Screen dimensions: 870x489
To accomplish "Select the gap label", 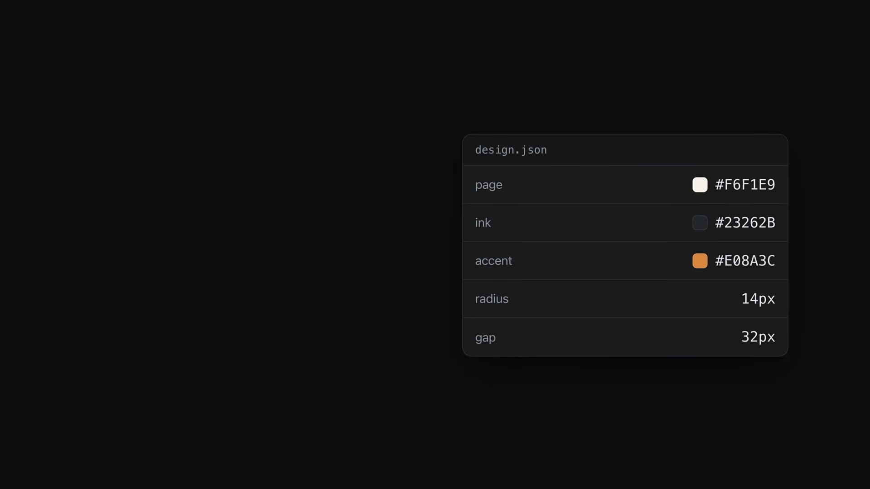I will coord(485,338).
